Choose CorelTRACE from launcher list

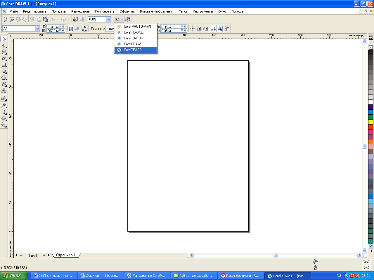click(x=136, y=50)
